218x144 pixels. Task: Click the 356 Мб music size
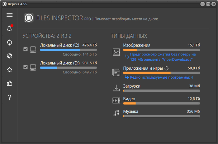193,111
